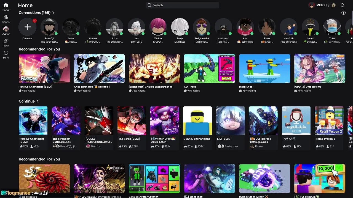Click the info icon near Connections

pos(343,13)
